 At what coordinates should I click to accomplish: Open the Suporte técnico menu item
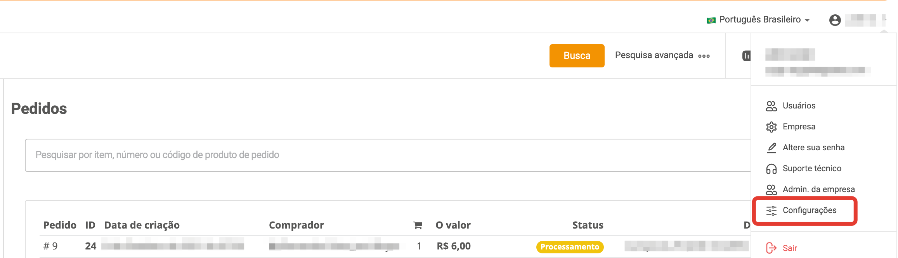(x=812, y=169)
